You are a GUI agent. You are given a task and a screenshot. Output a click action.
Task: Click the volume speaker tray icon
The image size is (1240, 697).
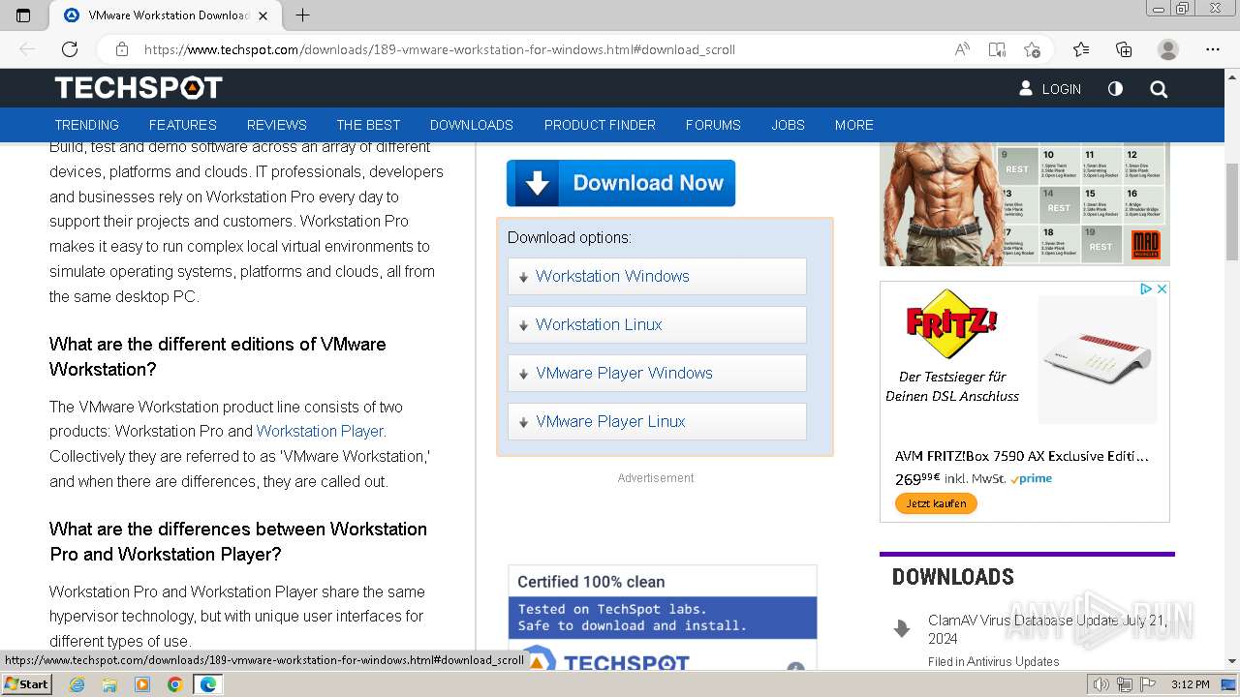click(x=1101, y=684)
